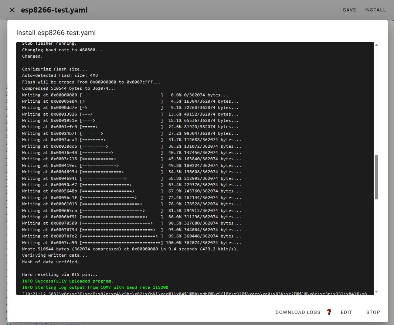Click DOWNLOAD LOGS
394x325 pixels.
298,312
